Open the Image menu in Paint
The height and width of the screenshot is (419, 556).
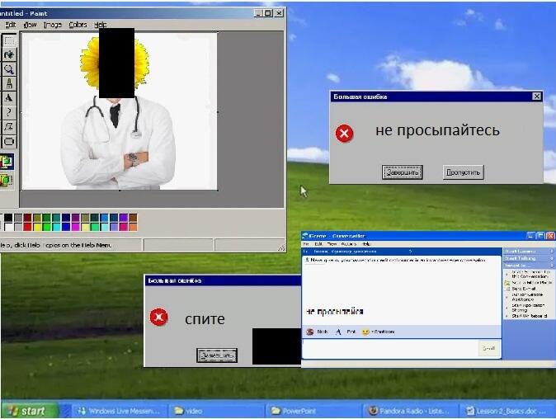(x=53, y=25)
